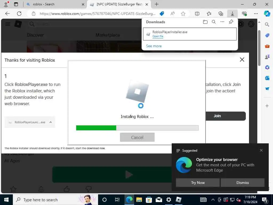The width and height of the screenshot is (273, 205).
Task: Open Roblox installer taskbar icon
Action: (x=179, y=200)
